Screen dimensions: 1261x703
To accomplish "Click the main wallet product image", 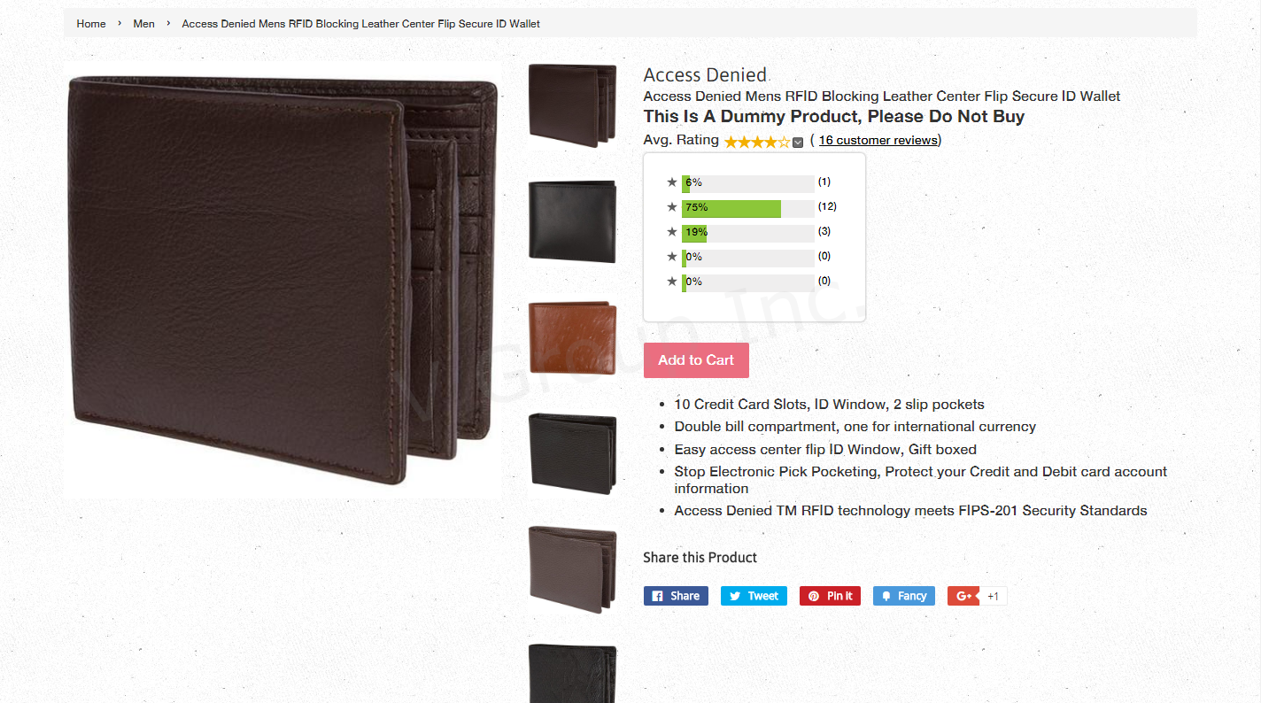I will click(x=282, y=280).
